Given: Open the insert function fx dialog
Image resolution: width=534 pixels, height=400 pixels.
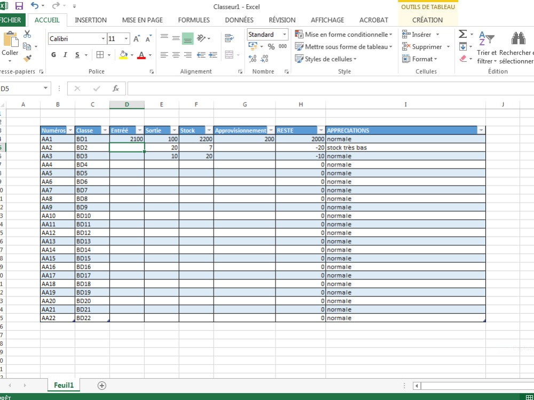Looking at the screenshot, I should pyautogui.click(x=116, y=89).
